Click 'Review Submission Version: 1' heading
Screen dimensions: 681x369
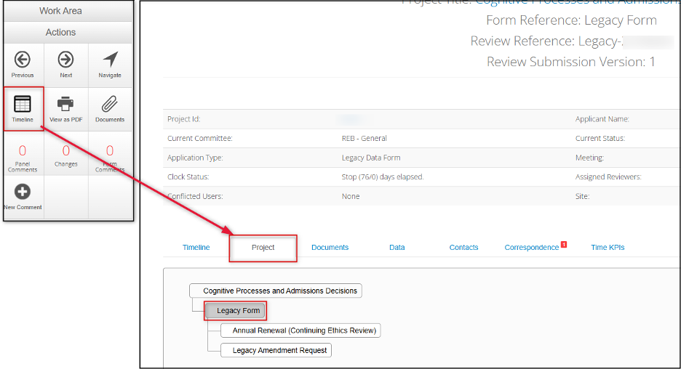(x=570, y=62)
